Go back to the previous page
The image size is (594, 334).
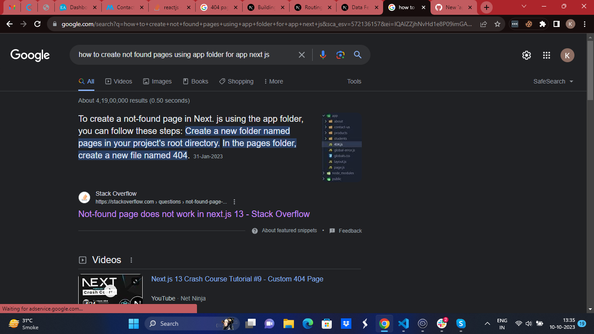pos(10,24)
